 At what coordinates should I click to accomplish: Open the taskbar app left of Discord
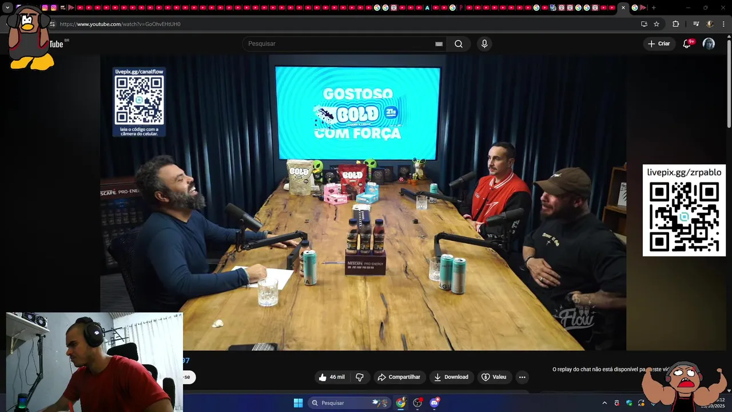[x=417, y=403]
